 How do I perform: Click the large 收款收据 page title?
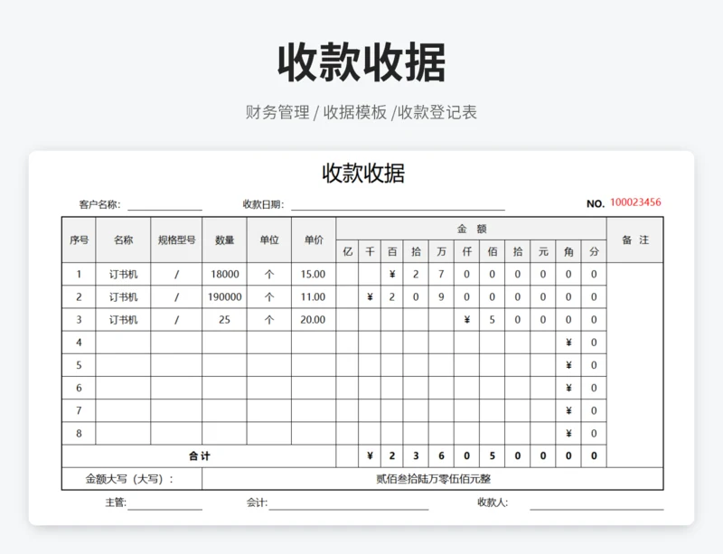(361, 62)
